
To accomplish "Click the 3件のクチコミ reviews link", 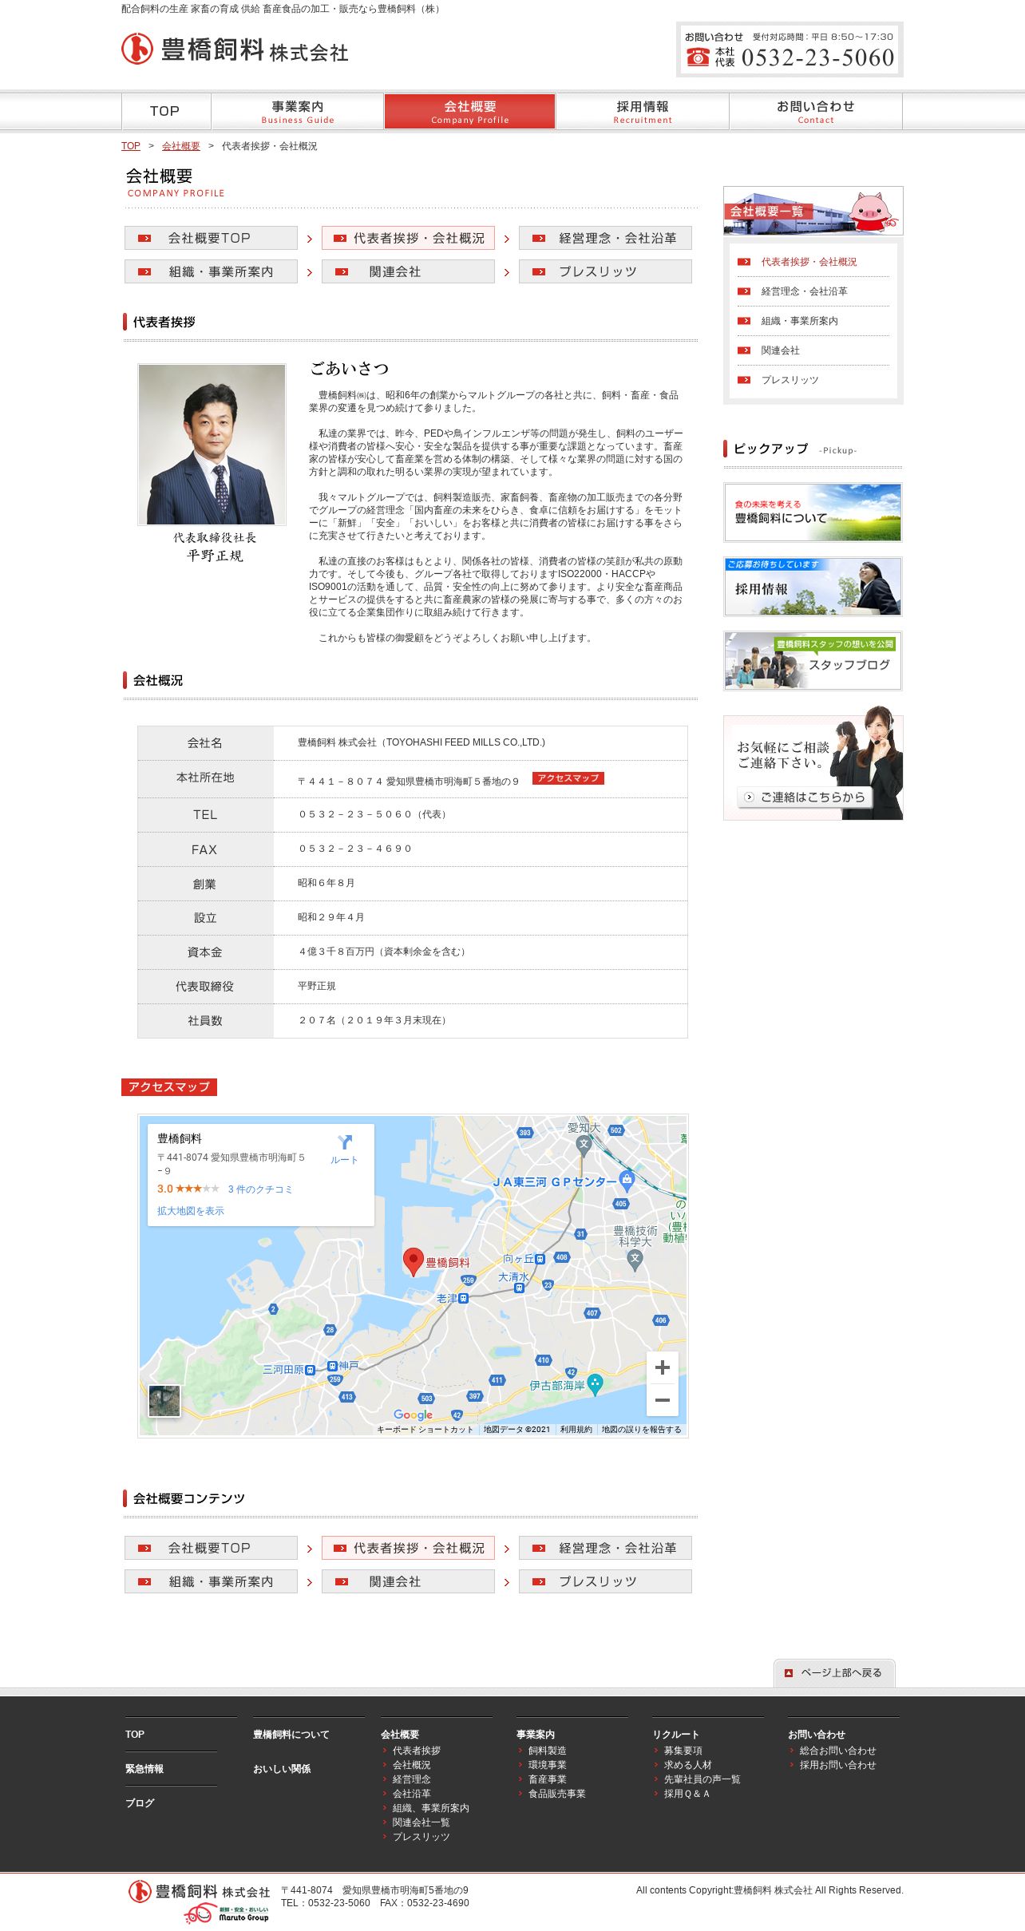I will point(260,1189).
